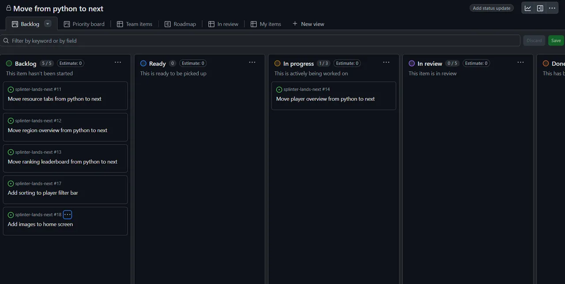Open Move resource tabs from python to next

point(55,99)
